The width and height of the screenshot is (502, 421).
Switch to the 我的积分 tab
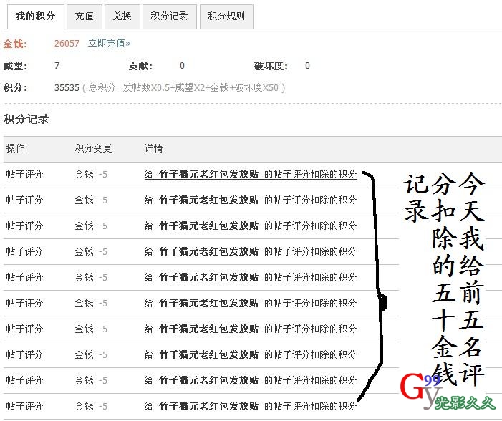pos(34,16)
